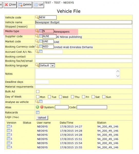Click the Logo Upload button

click(x=42, y=118)
